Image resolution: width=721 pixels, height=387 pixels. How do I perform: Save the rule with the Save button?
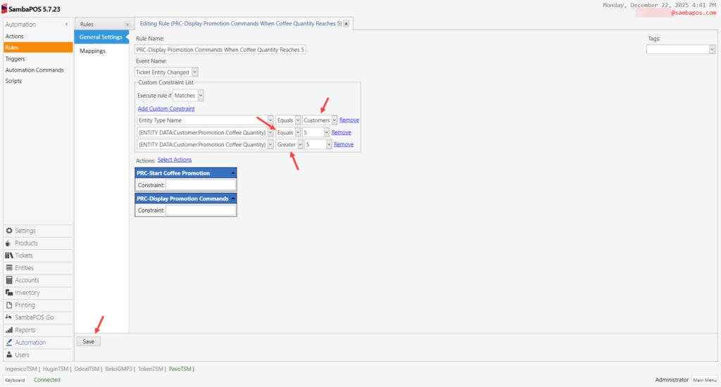[x=88, y=341]
